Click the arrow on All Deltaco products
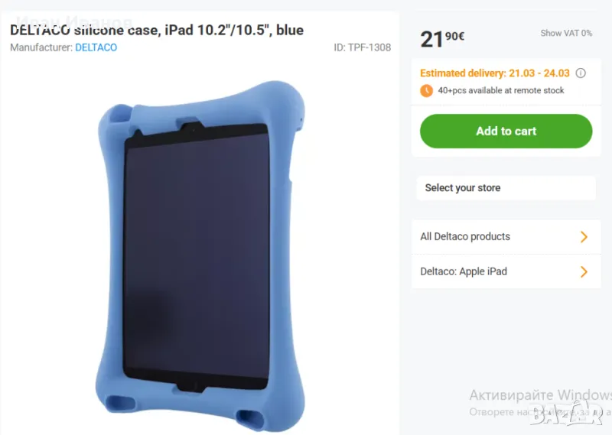 click(584, 237)
